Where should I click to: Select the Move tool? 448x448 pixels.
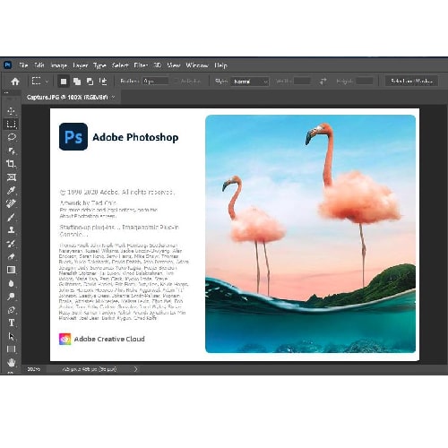click(11, 111)
